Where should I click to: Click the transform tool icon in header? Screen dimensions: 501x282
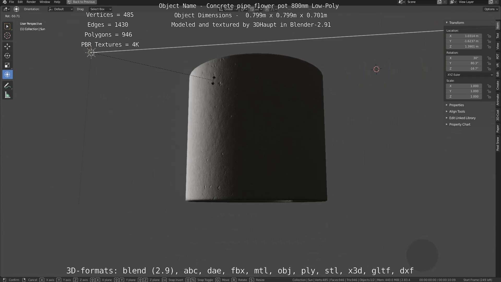[16, 9]
